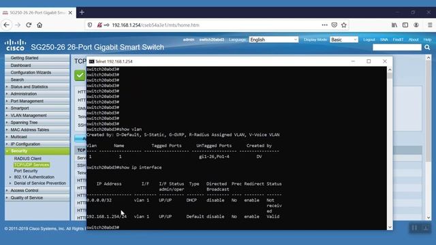
Task: Click the Help link
Action: (x=427, y=39)
